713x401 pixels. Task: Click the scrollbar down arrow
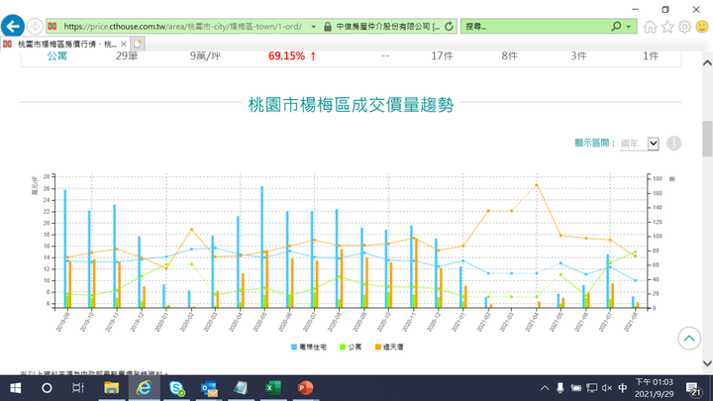click(707, 363)
